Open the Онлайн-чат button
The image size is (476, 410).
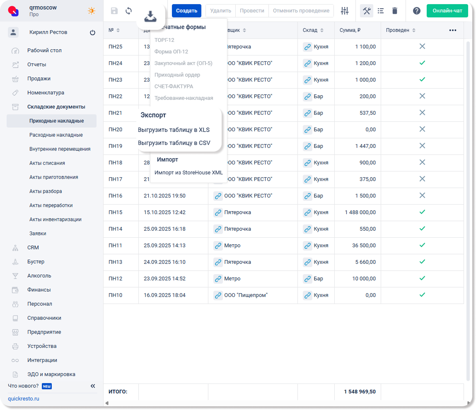pyautogui.click(x=447, y=11)
